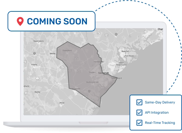The width and height of the screenshot is (182, 133).
Task: Select the Real-Time Tracking label
Action: (x=160, y=123)
